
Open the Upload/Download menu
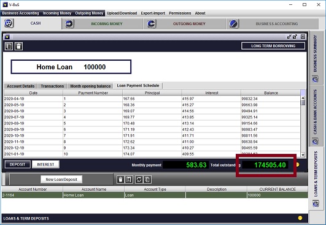pyautogui.click(x=122, y=13)
